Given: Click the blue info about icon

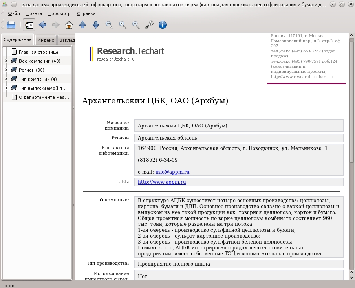Looking at the screenshot, I should [x=163, y=25].
